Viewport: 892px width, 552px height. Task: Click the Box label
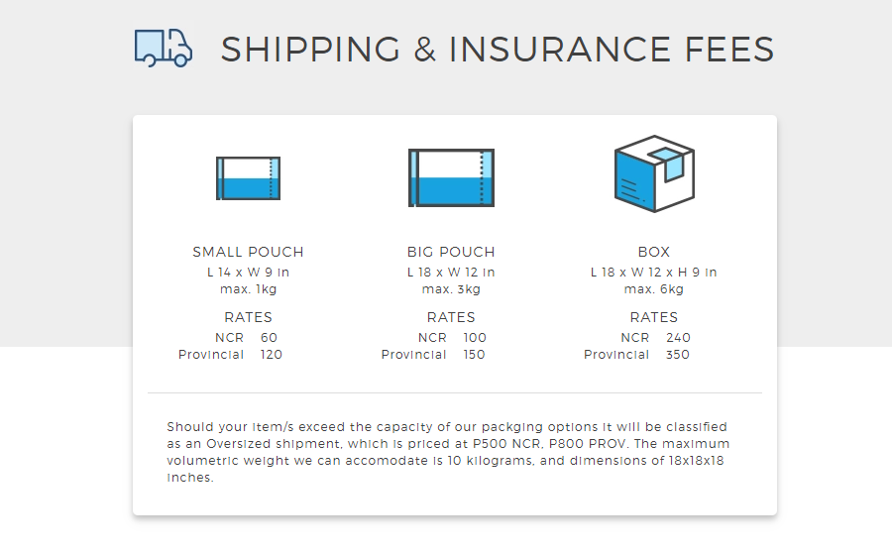pyautogui.click(x=654, y=252)
